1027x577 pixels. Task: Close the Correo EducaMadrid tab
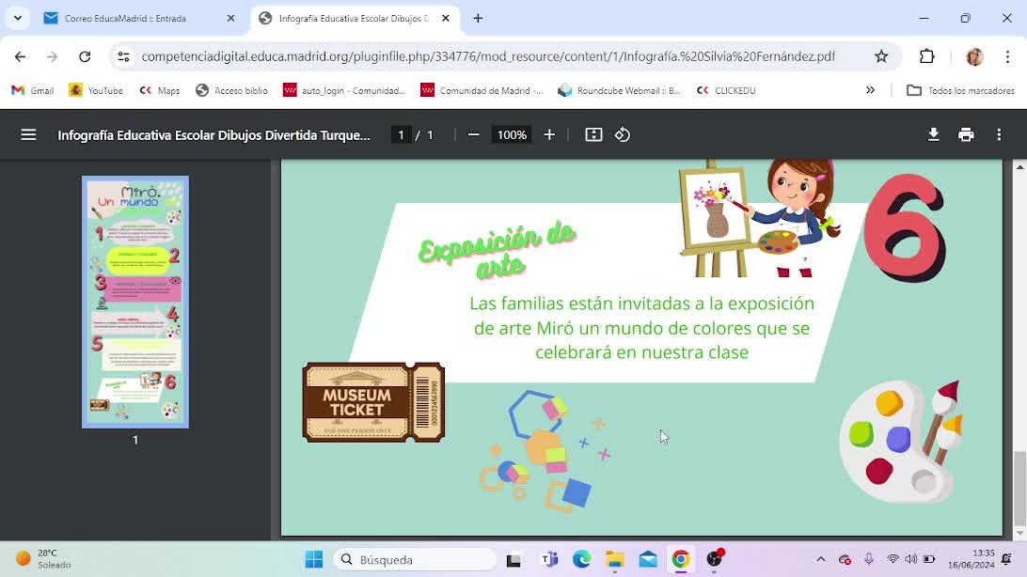point(230,18)
